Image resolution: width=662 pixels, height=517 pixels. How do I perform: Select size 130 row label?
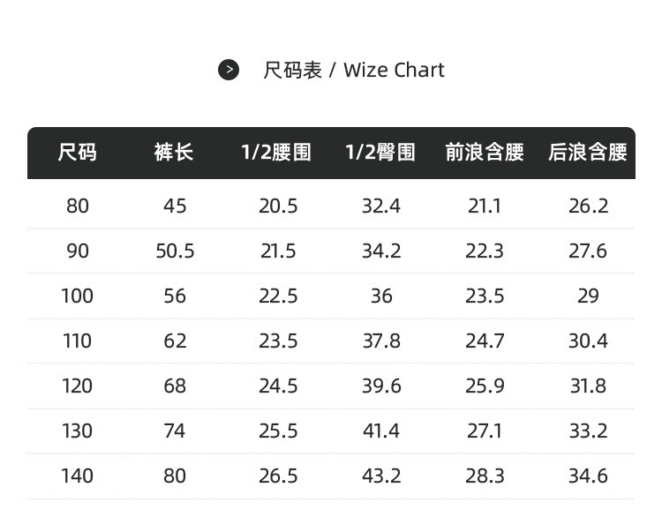(x=78, y=431)
